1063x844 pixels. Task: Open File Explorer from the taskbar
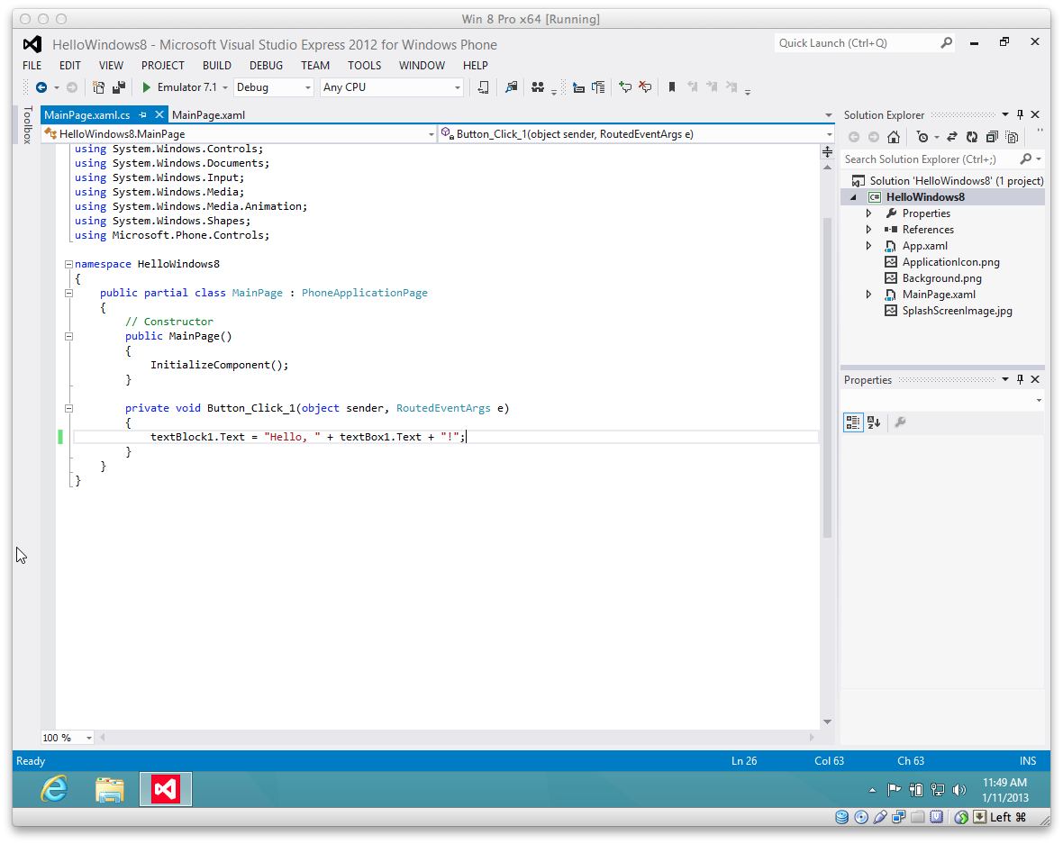110,789
